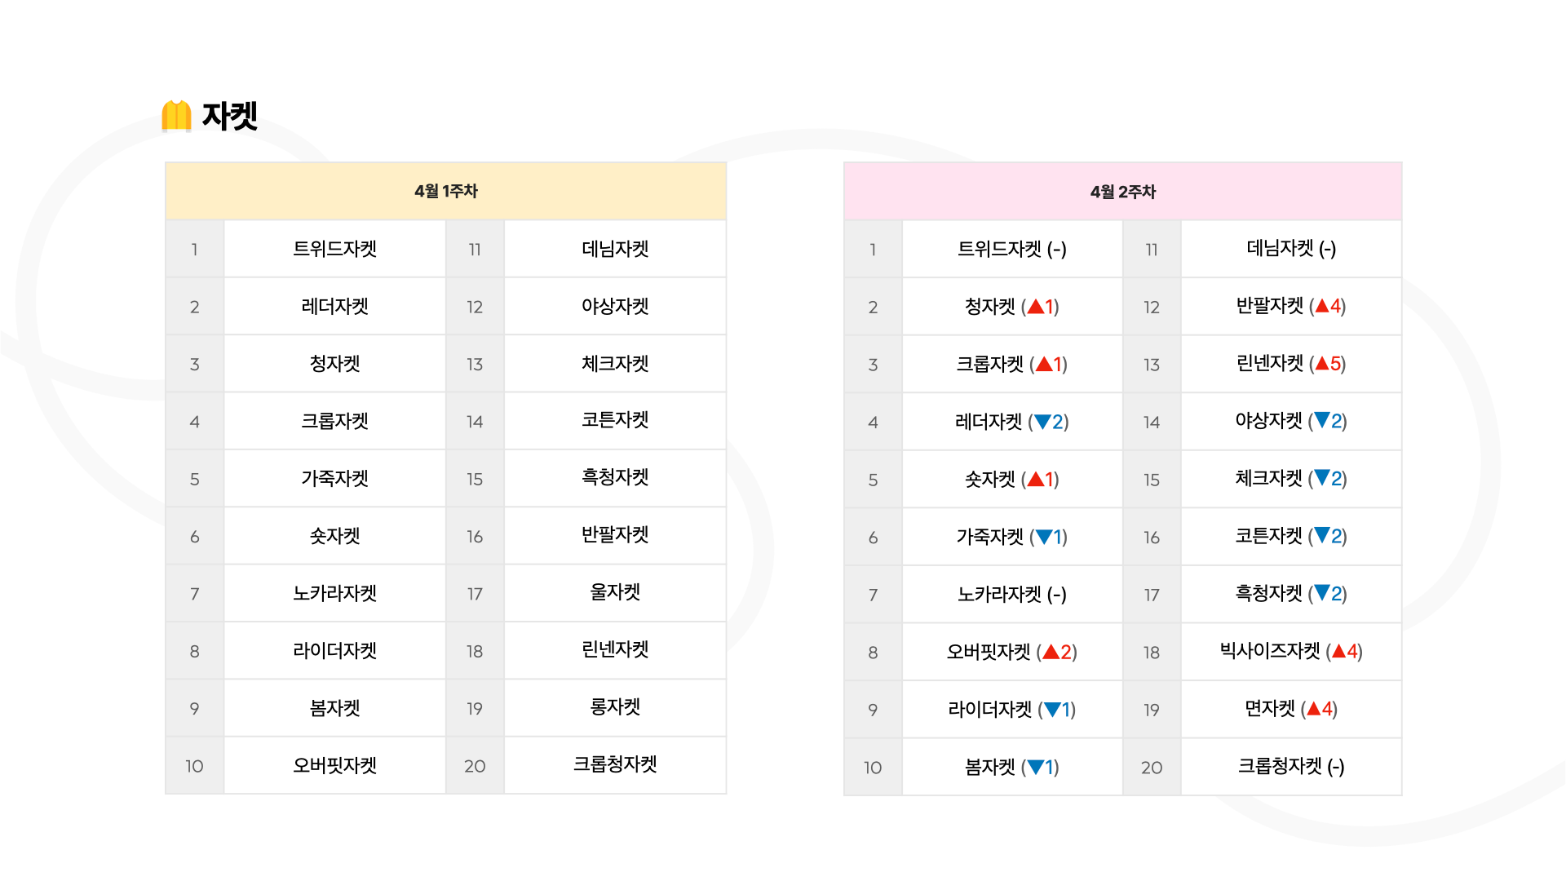The width and height of the screenshot is (1566, 881).
Task: Click the blue down arrow beside 흑청자켓
Action: [x=1322, y=593]
